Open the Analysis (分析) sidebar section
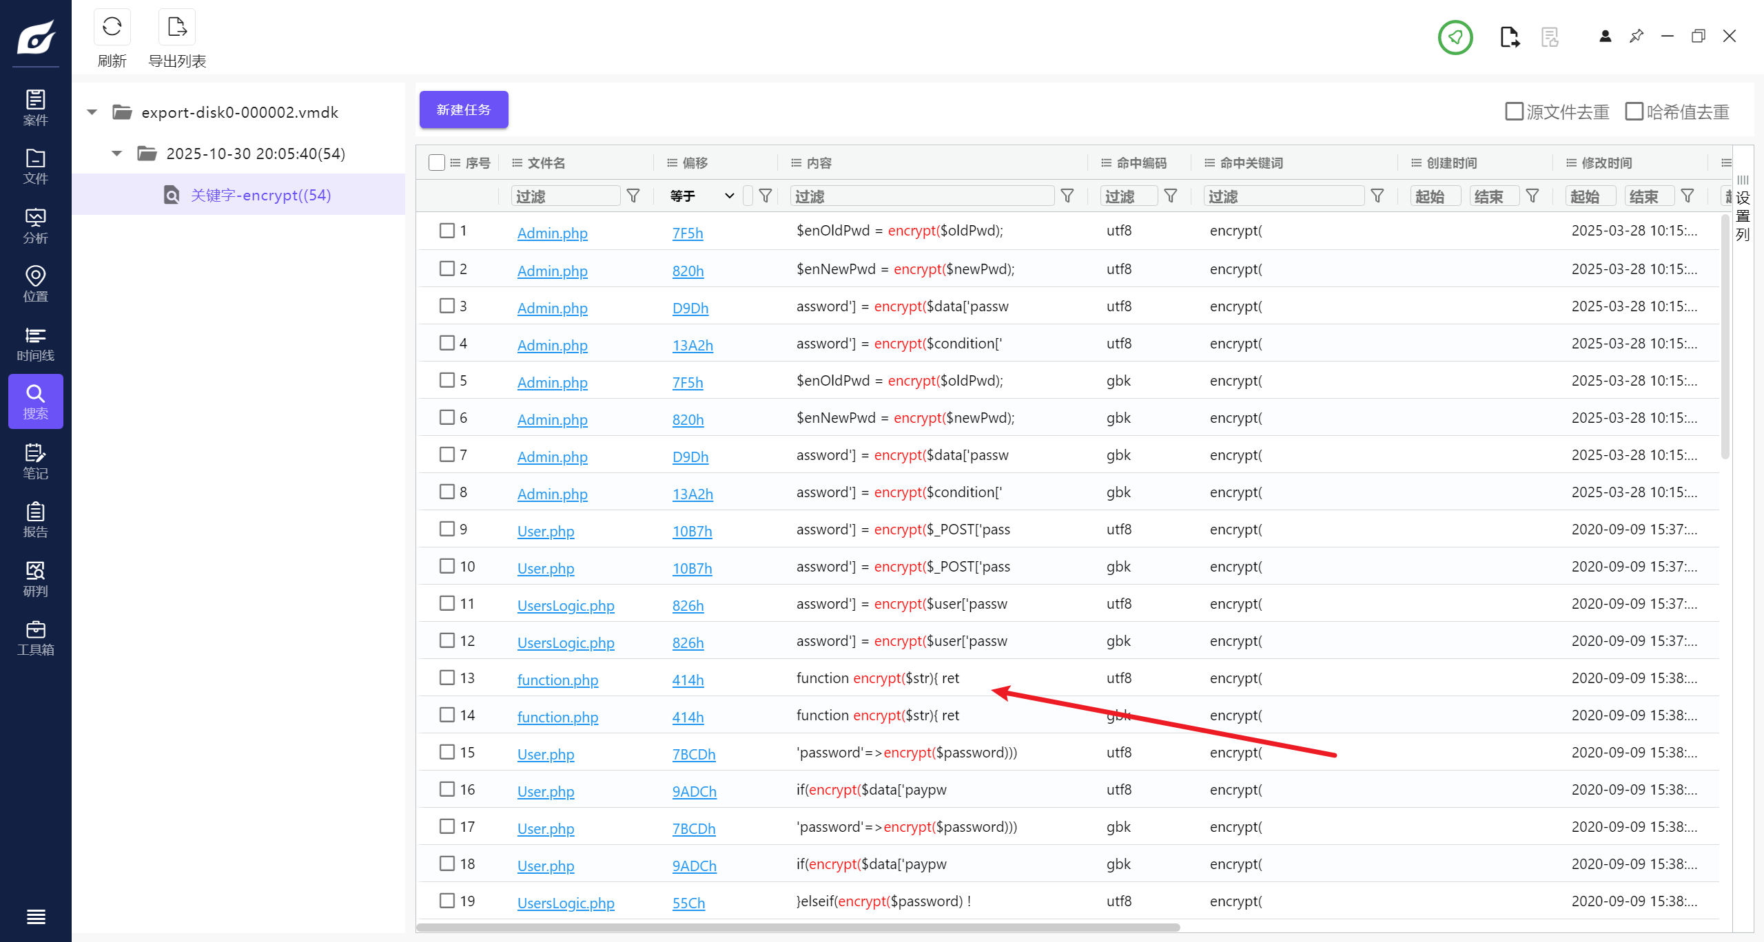Image resolution: width=1764 pixels, height=942 pixels. [x=35, y=226]
